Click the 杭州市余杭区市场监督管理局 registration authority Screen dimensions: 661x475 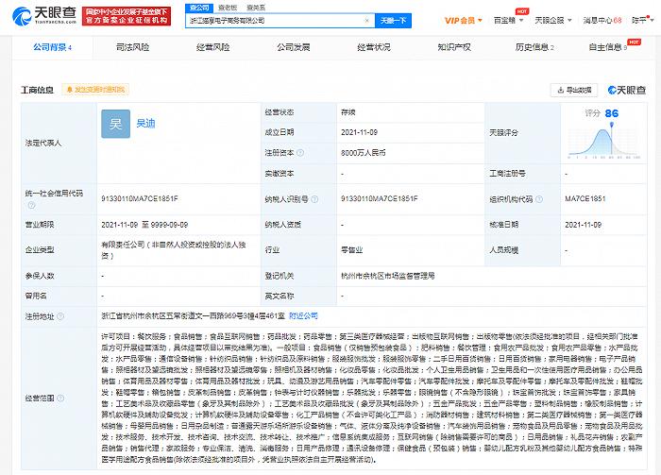click(x=388, y=276)
